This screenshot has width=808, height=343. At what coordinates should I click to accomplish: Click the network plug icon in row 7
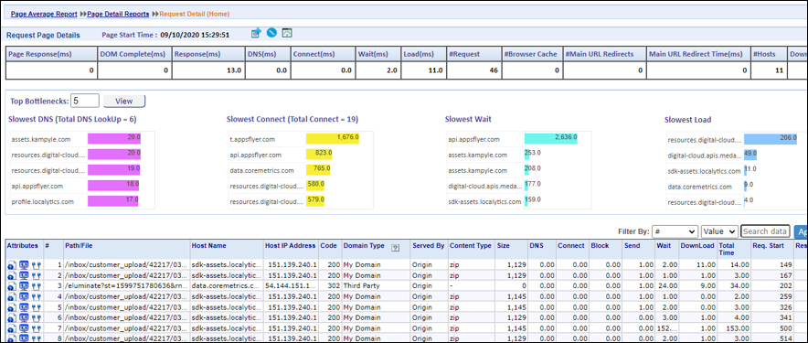point(36,328)
